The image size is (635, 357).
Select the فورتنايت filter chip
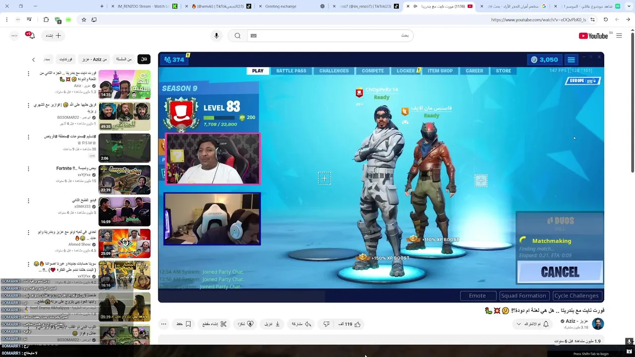(x=65, y=59)
